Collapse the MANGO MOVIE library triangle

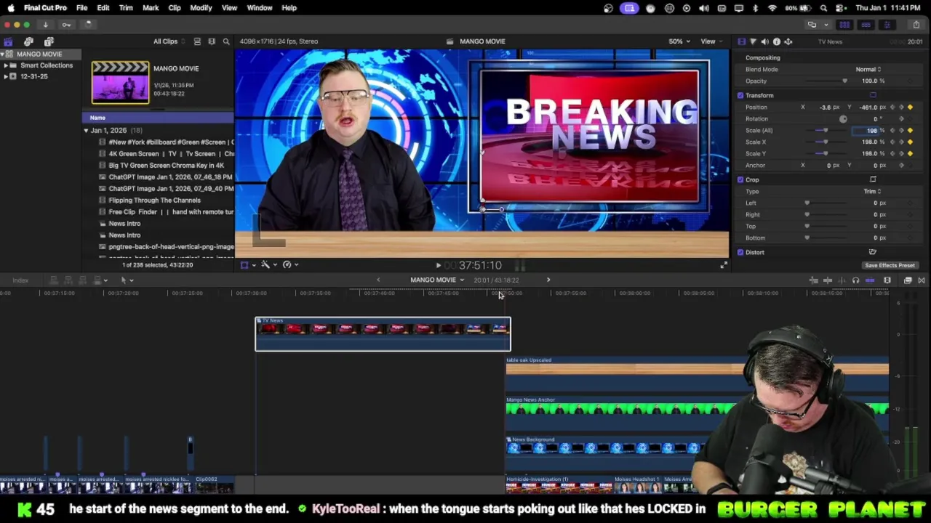[2, 54]
